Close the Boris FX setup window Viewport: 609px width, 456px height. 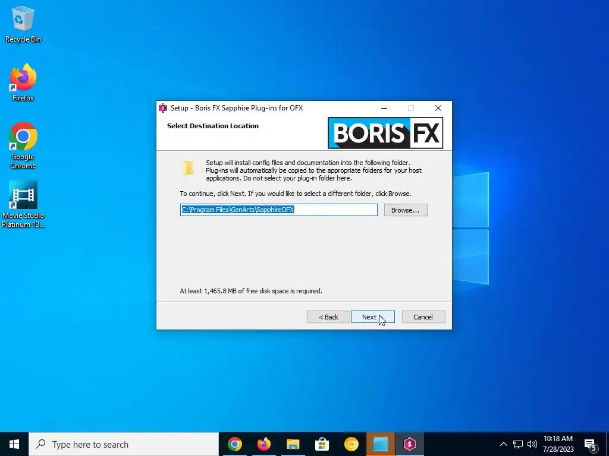pyautogui.click(x=438, y=108)
